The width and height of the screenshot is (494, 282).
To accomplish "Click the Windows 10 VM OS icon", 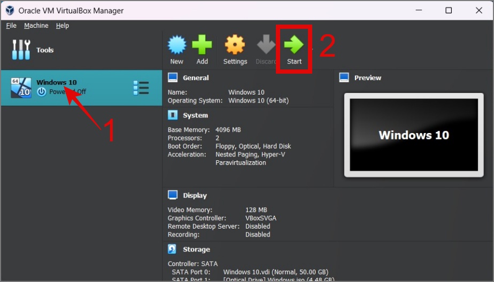I will [x=21, y=88].
